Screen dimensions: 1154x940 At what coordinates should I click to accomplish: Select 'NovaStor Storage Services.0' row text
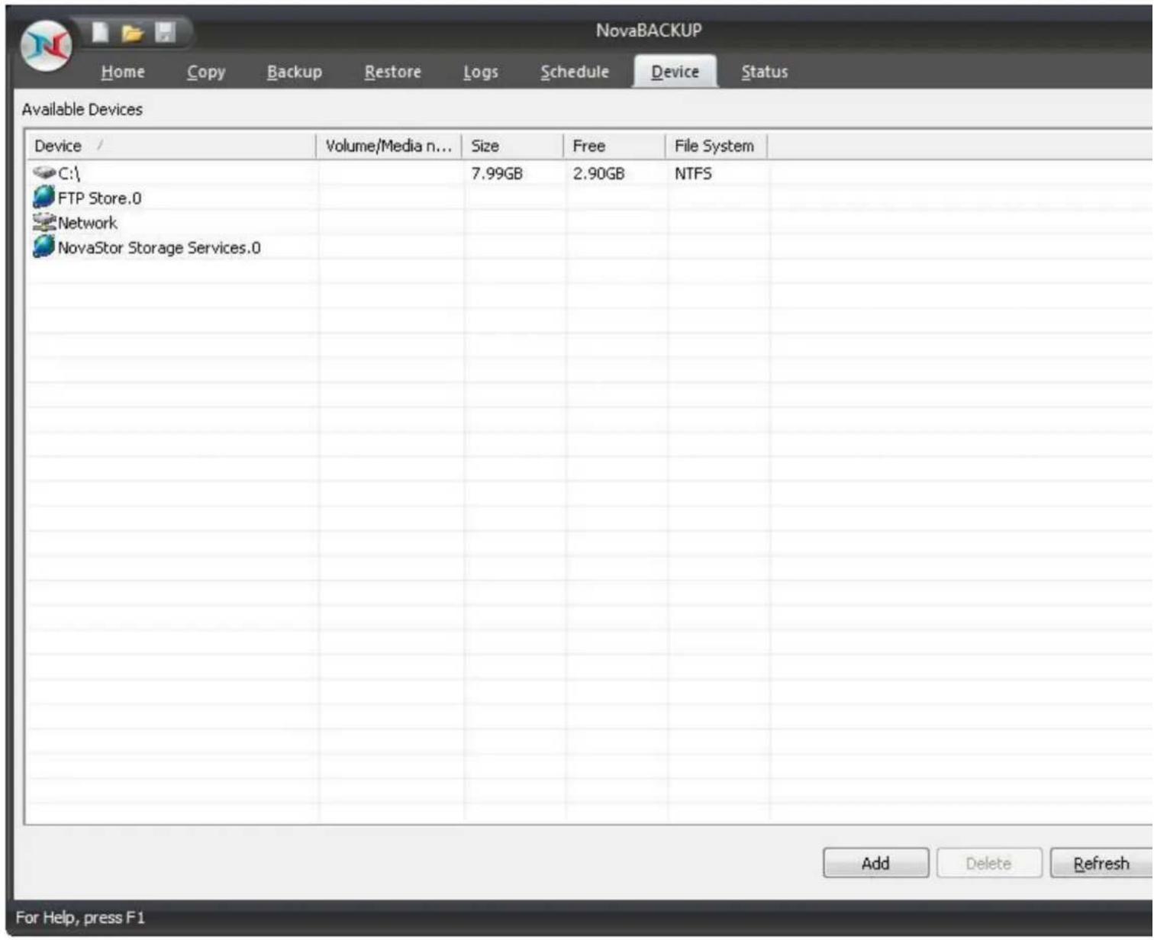159,248
